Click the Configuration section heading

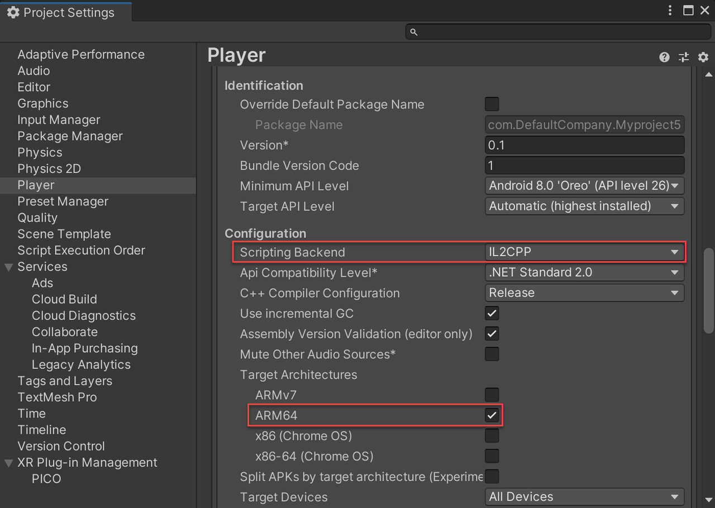[265, 234]
